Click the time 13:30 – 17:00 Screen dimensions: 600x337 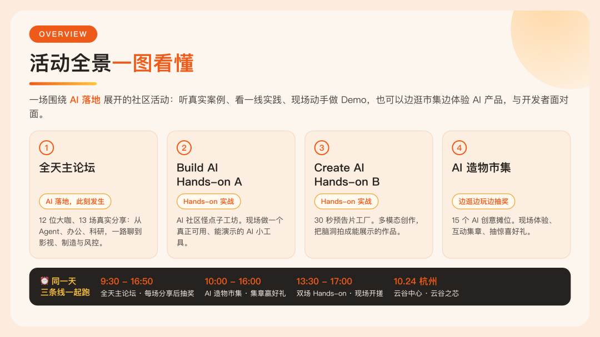click(324, 281)
